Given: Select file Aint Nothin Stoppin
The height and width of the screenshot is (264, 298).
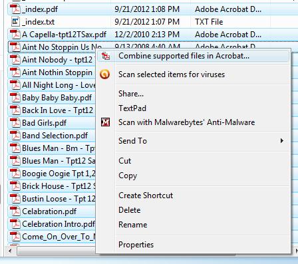Looking at the screenshot, I should [x=57, y=72].
